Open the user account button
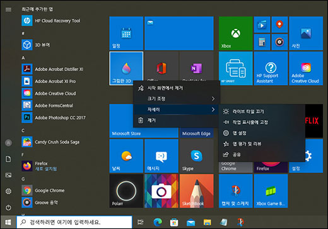The image size is (328, 229). coord(8,143)
